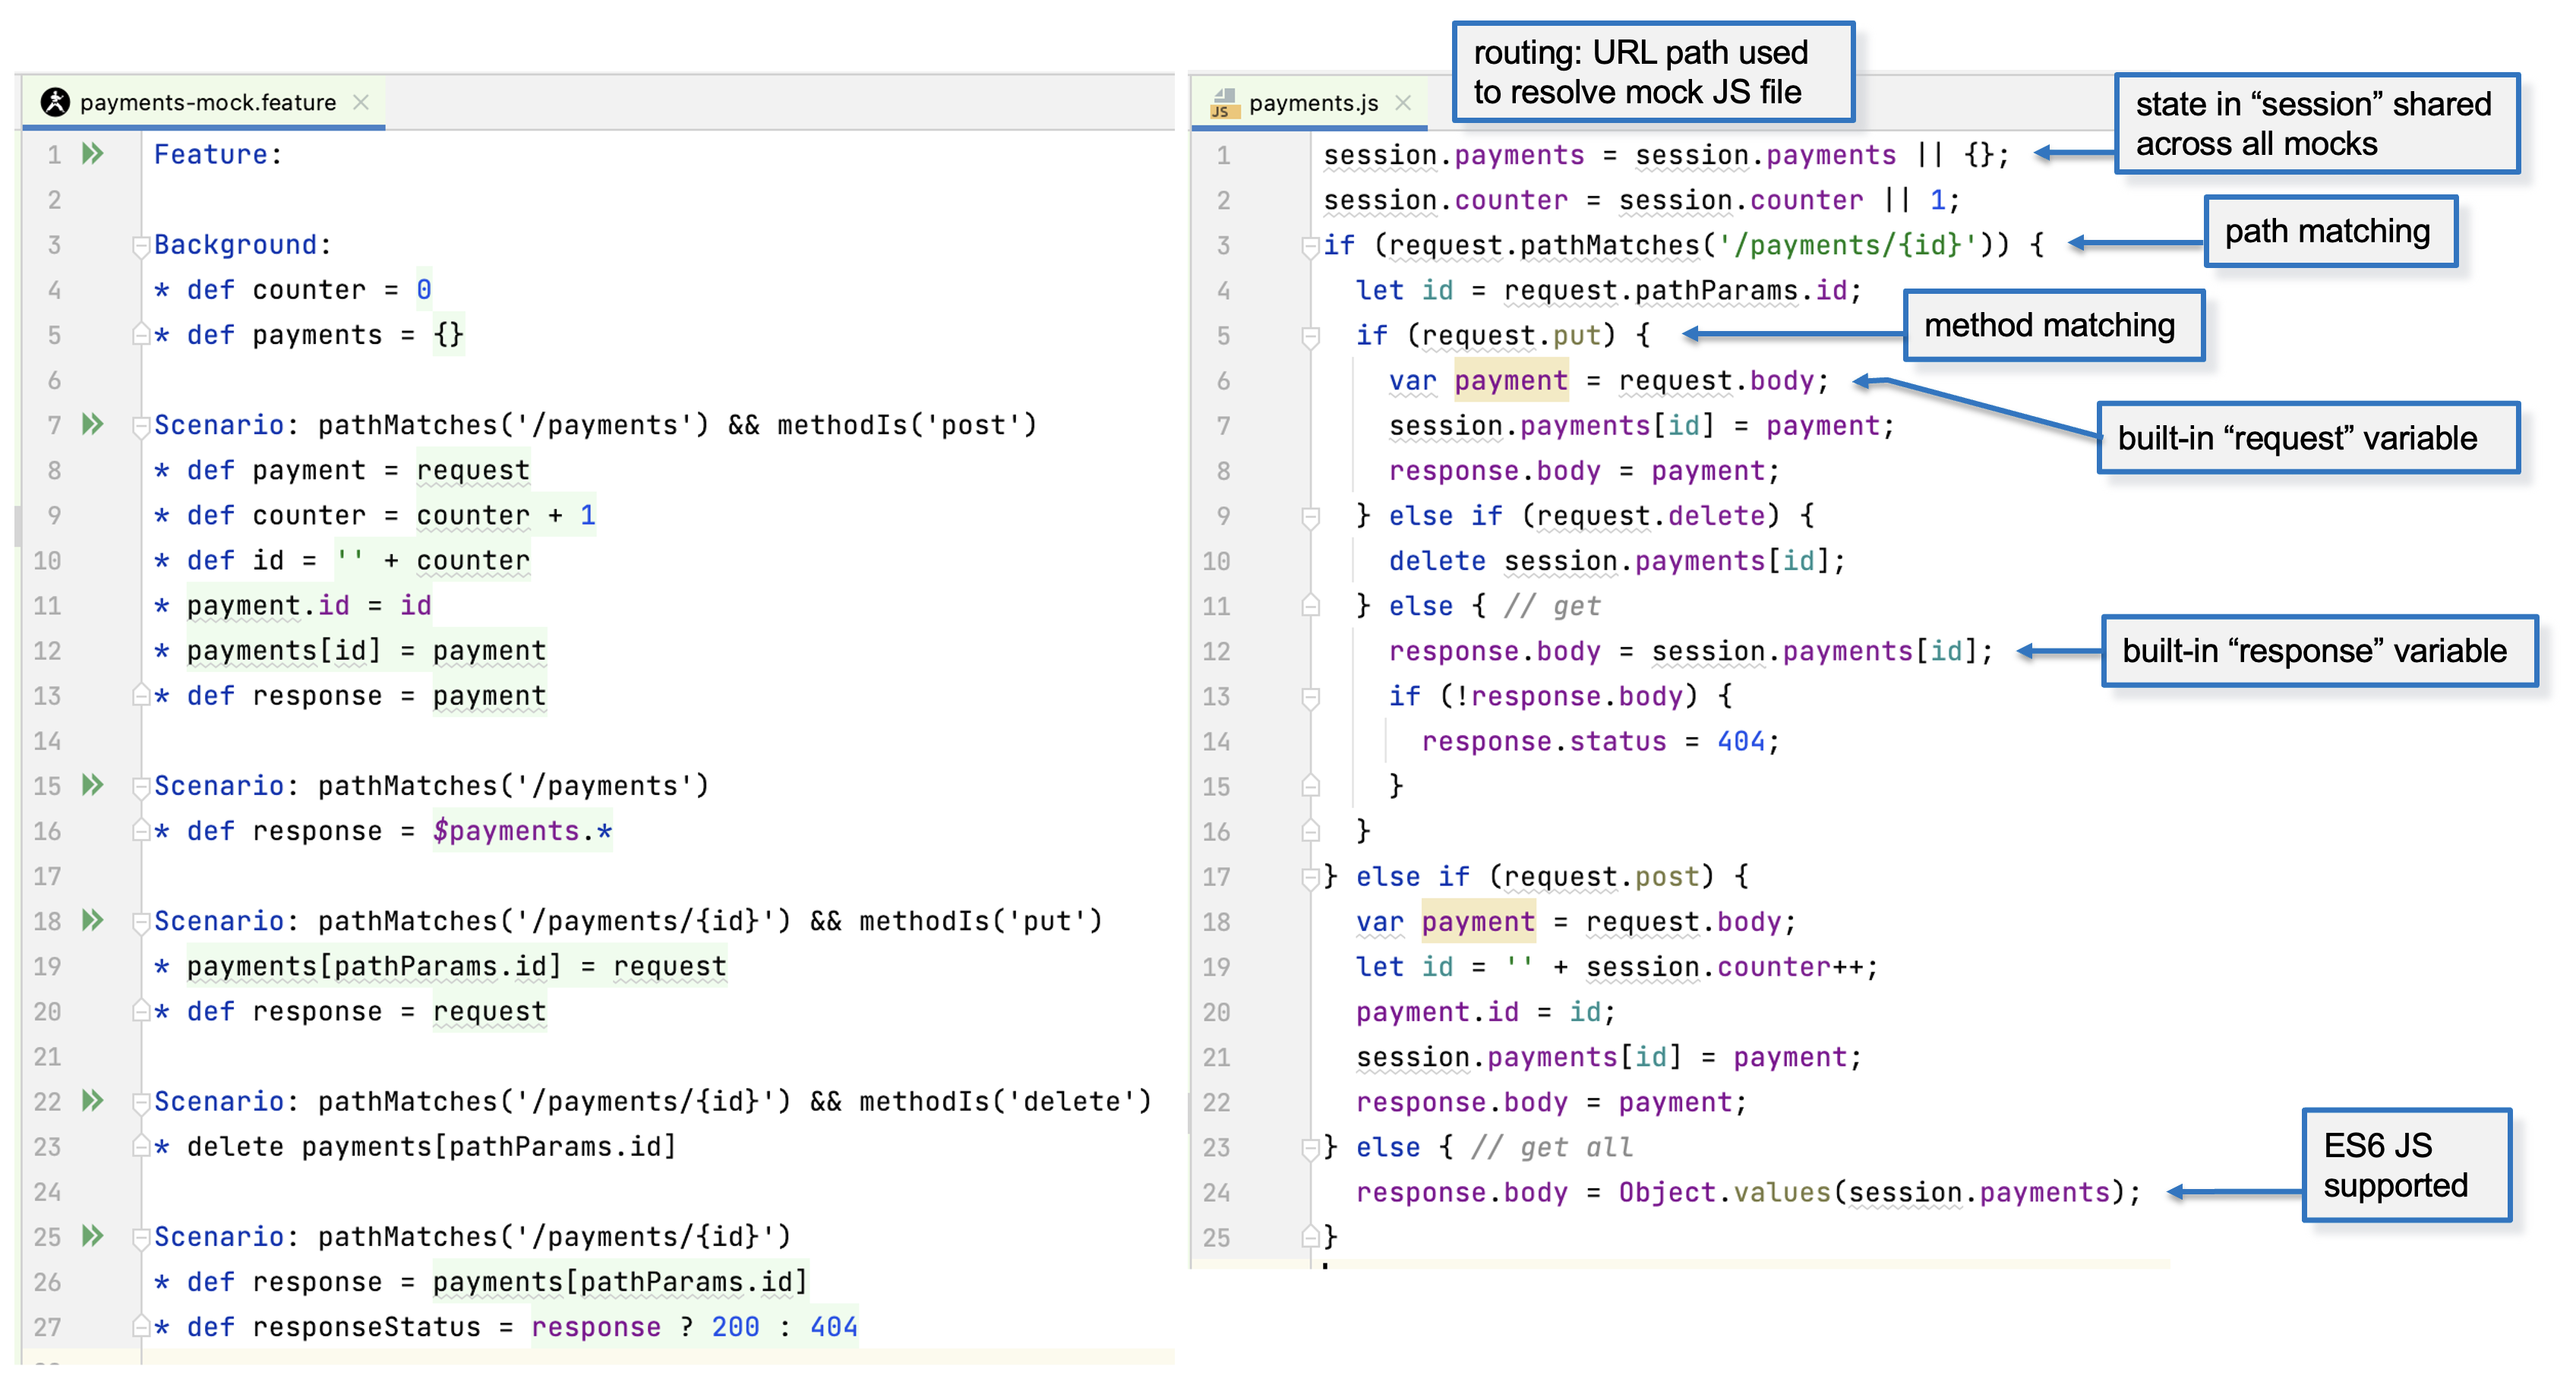Screen dimensions: 2576x1391
Task: Collapse the delete Scenario fold at line 22
Action: click(x=141, y=1103)
